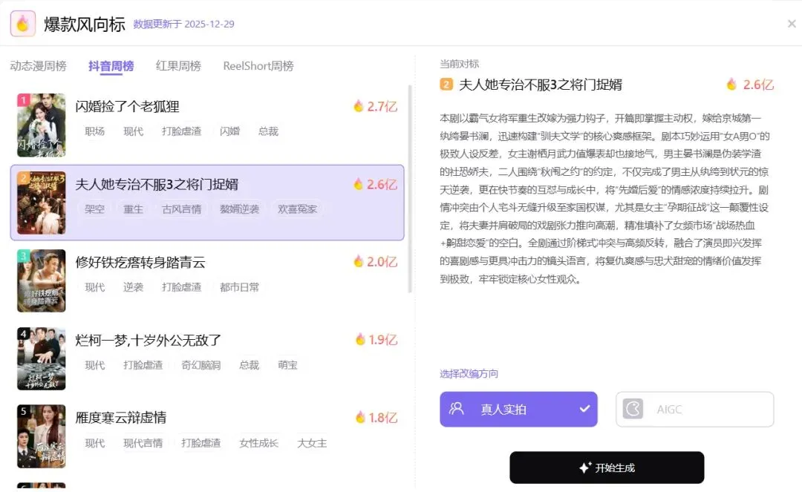Click the 选择改编方向 label
The image size is (802, 492).
click(x=469, y=373)
